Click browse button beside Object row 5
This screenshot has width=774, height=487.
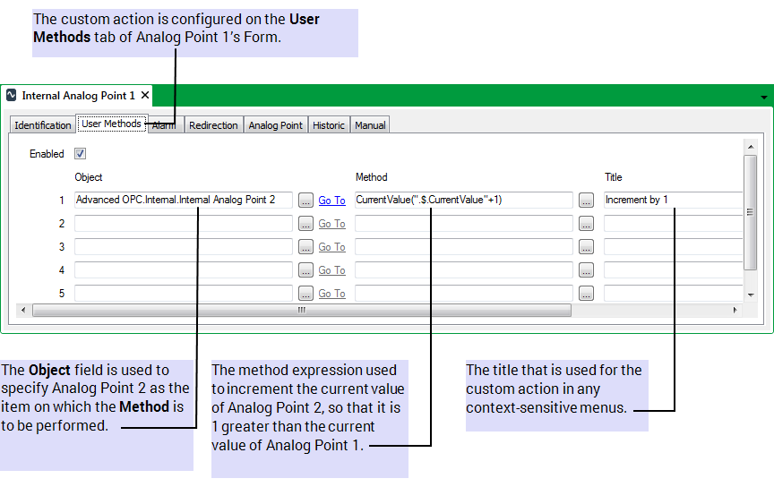(306, 294)
